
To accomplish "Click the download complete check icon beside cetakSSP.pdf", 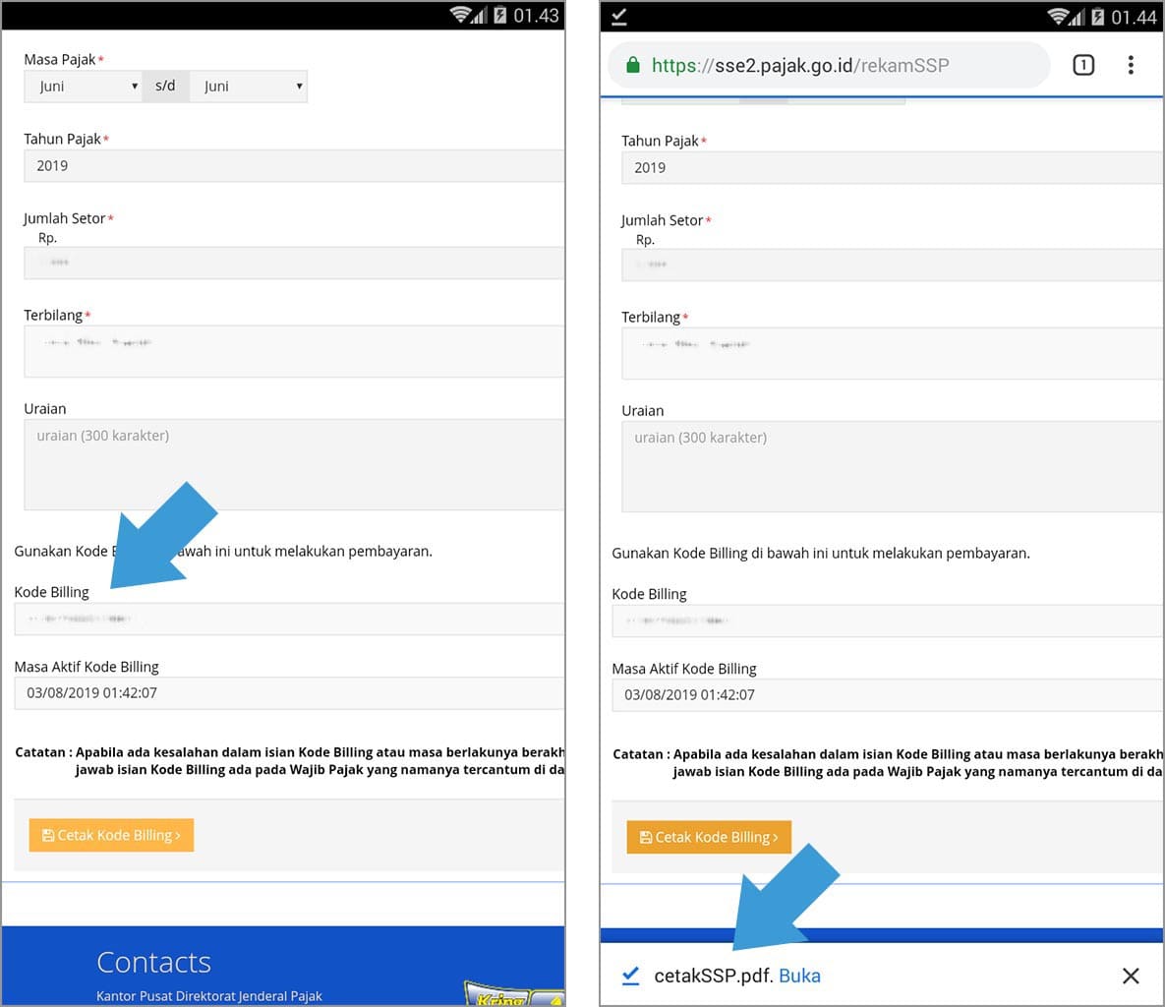I will point(631,976).
